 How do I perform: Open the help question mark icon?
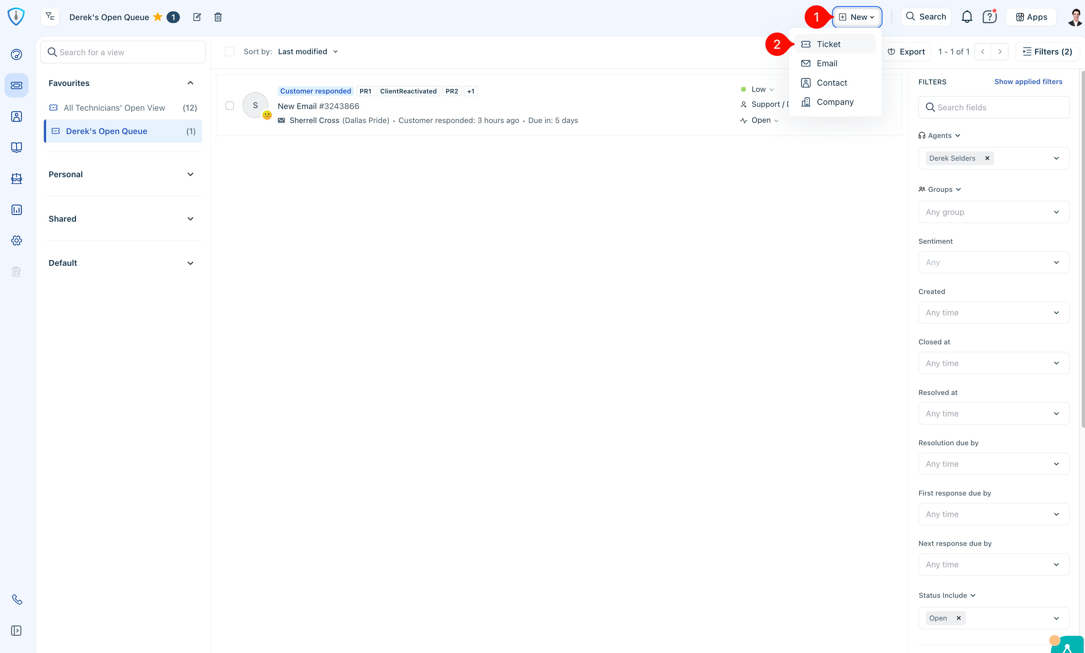pyautogui.click(x=989, y=17)
